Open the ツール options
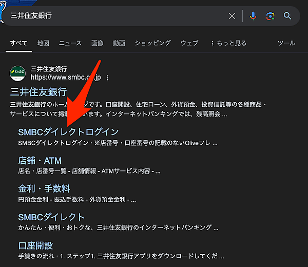This screenshot has height=267, width=308. click(x=286, y=43)
